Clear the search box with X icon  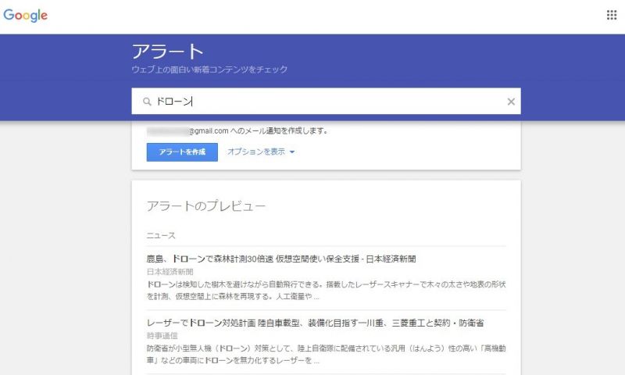(x=511, y=102)
